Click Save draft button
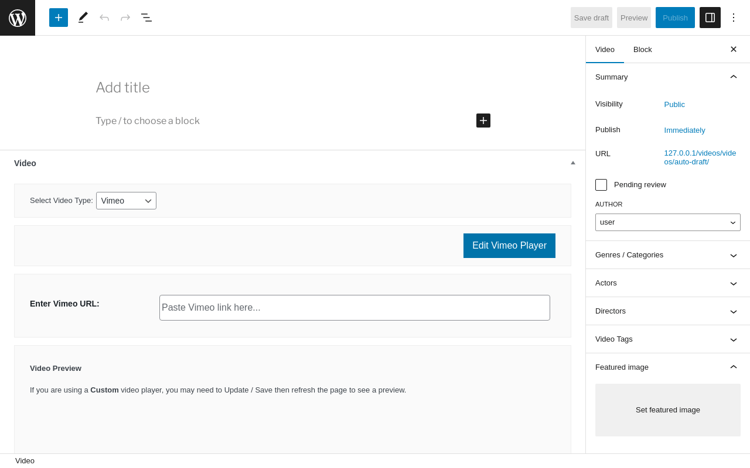Viewport: 750px width, 468px height. (591, 18)
